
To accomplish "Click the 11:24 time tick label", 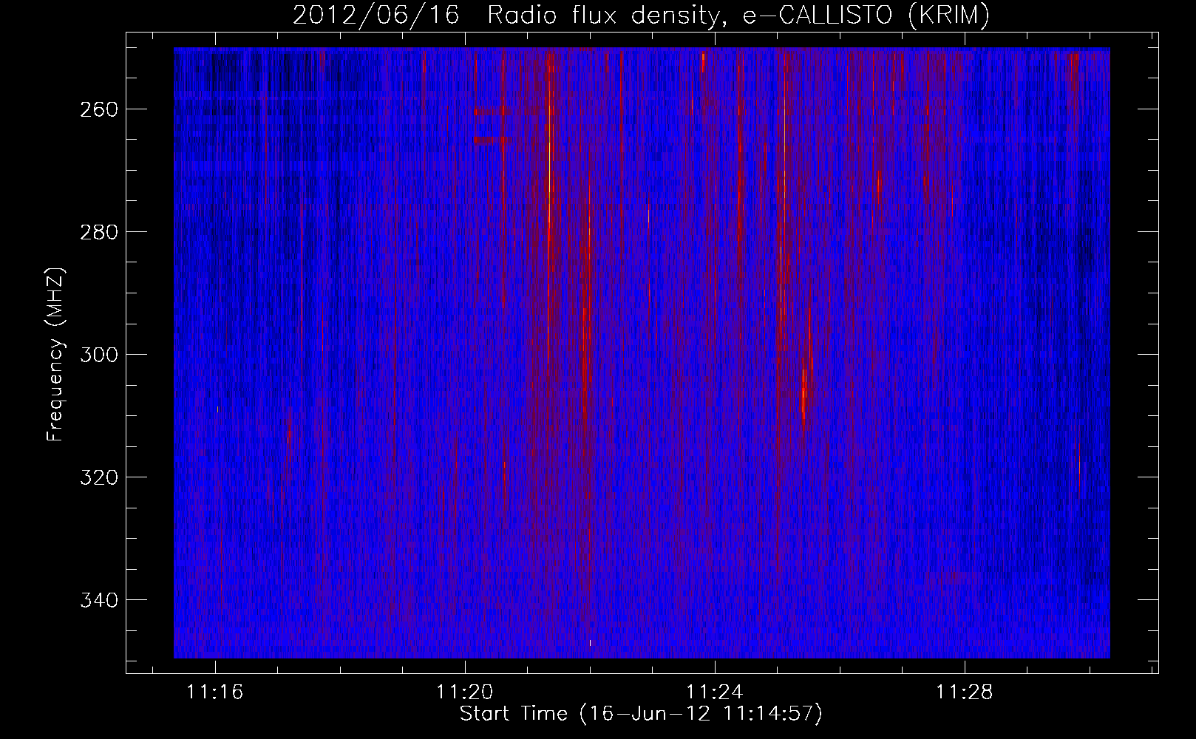I will [x=715, y=692].
